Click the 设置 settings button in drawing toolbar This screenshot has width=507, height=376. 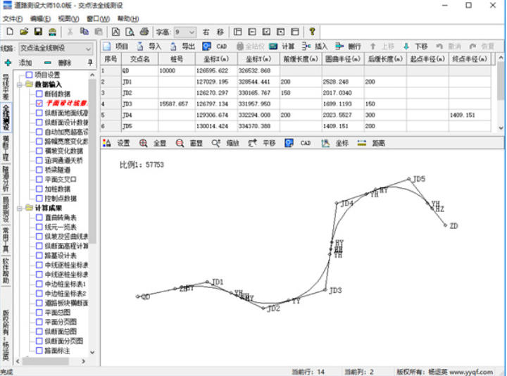(x=115, y=143)
